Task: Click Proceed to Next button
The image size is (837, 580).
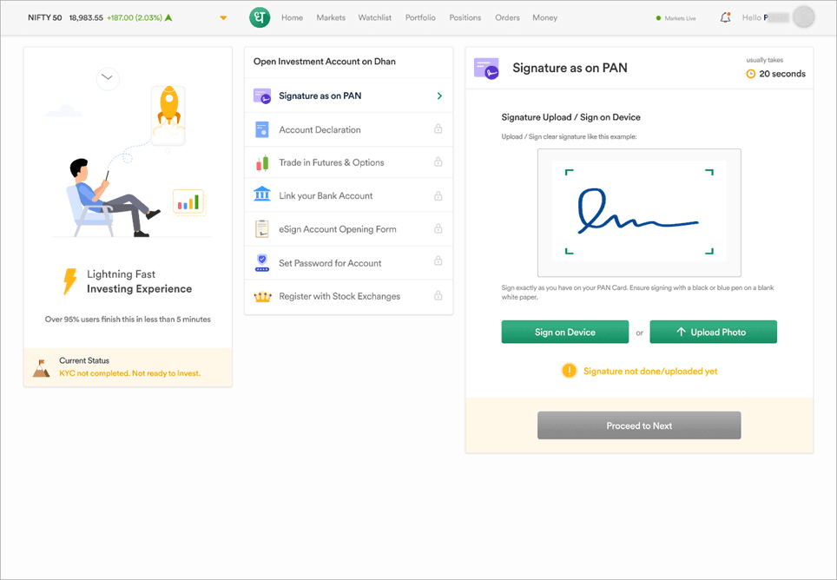Action: pos(639,425)
